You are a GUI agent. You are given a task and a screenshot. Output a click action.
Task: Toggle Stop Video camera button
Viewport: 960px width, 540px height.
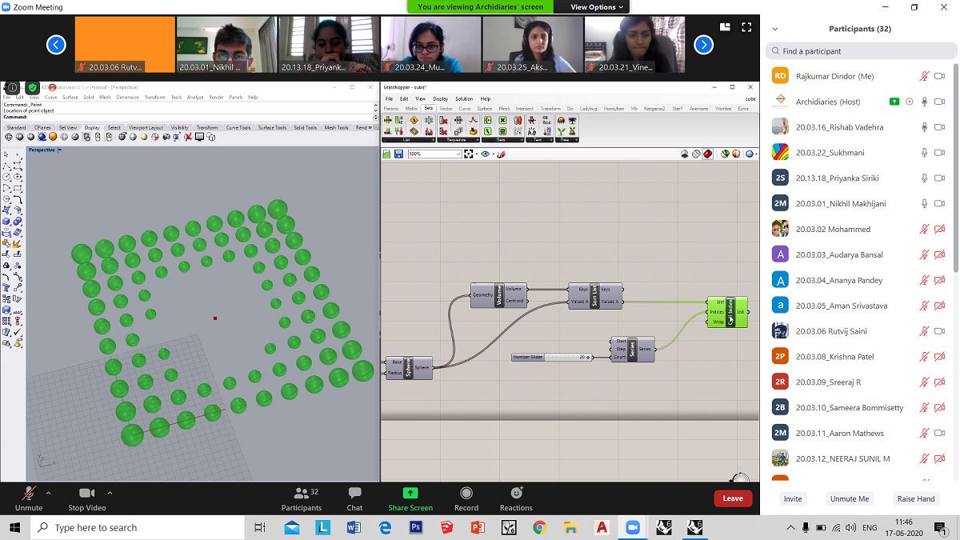tap(86, 498)
